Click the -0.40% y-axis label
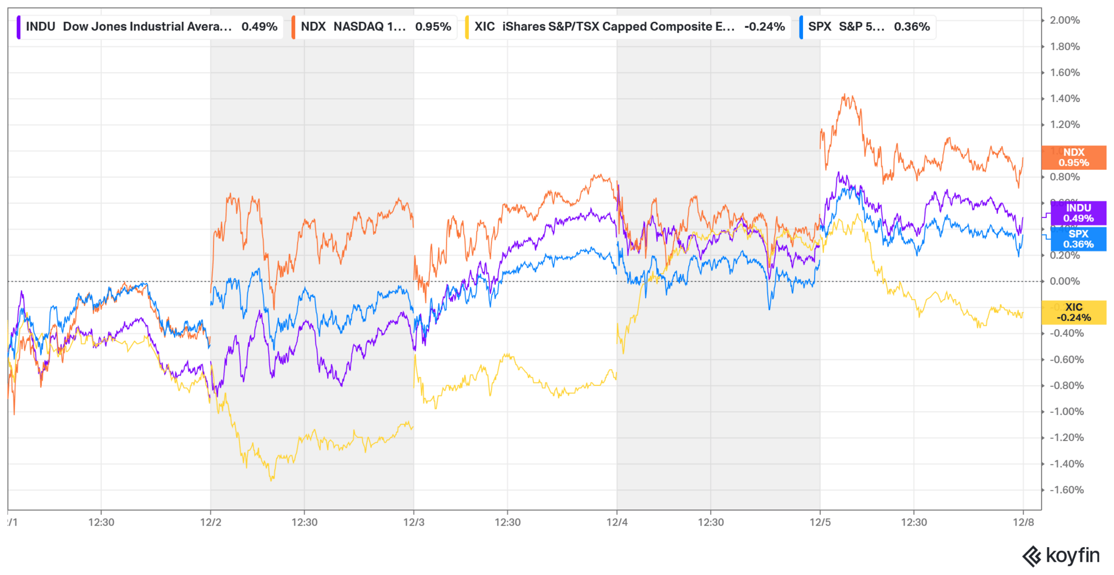Screen dimensions: 1114x575 tap(1066, 333)
